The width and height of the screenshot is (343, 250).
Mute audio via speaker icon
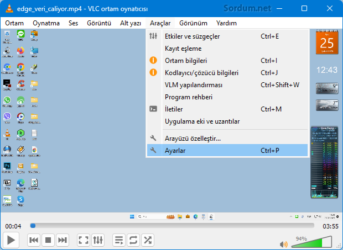click(283, 244)
